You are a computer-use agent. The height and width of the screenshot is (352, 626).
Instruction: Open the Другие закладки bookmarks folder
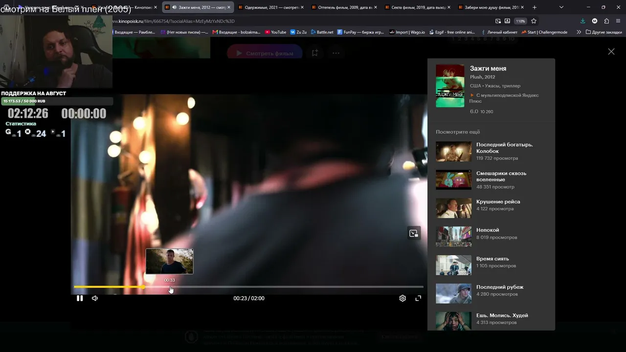(x=603, y=32)
